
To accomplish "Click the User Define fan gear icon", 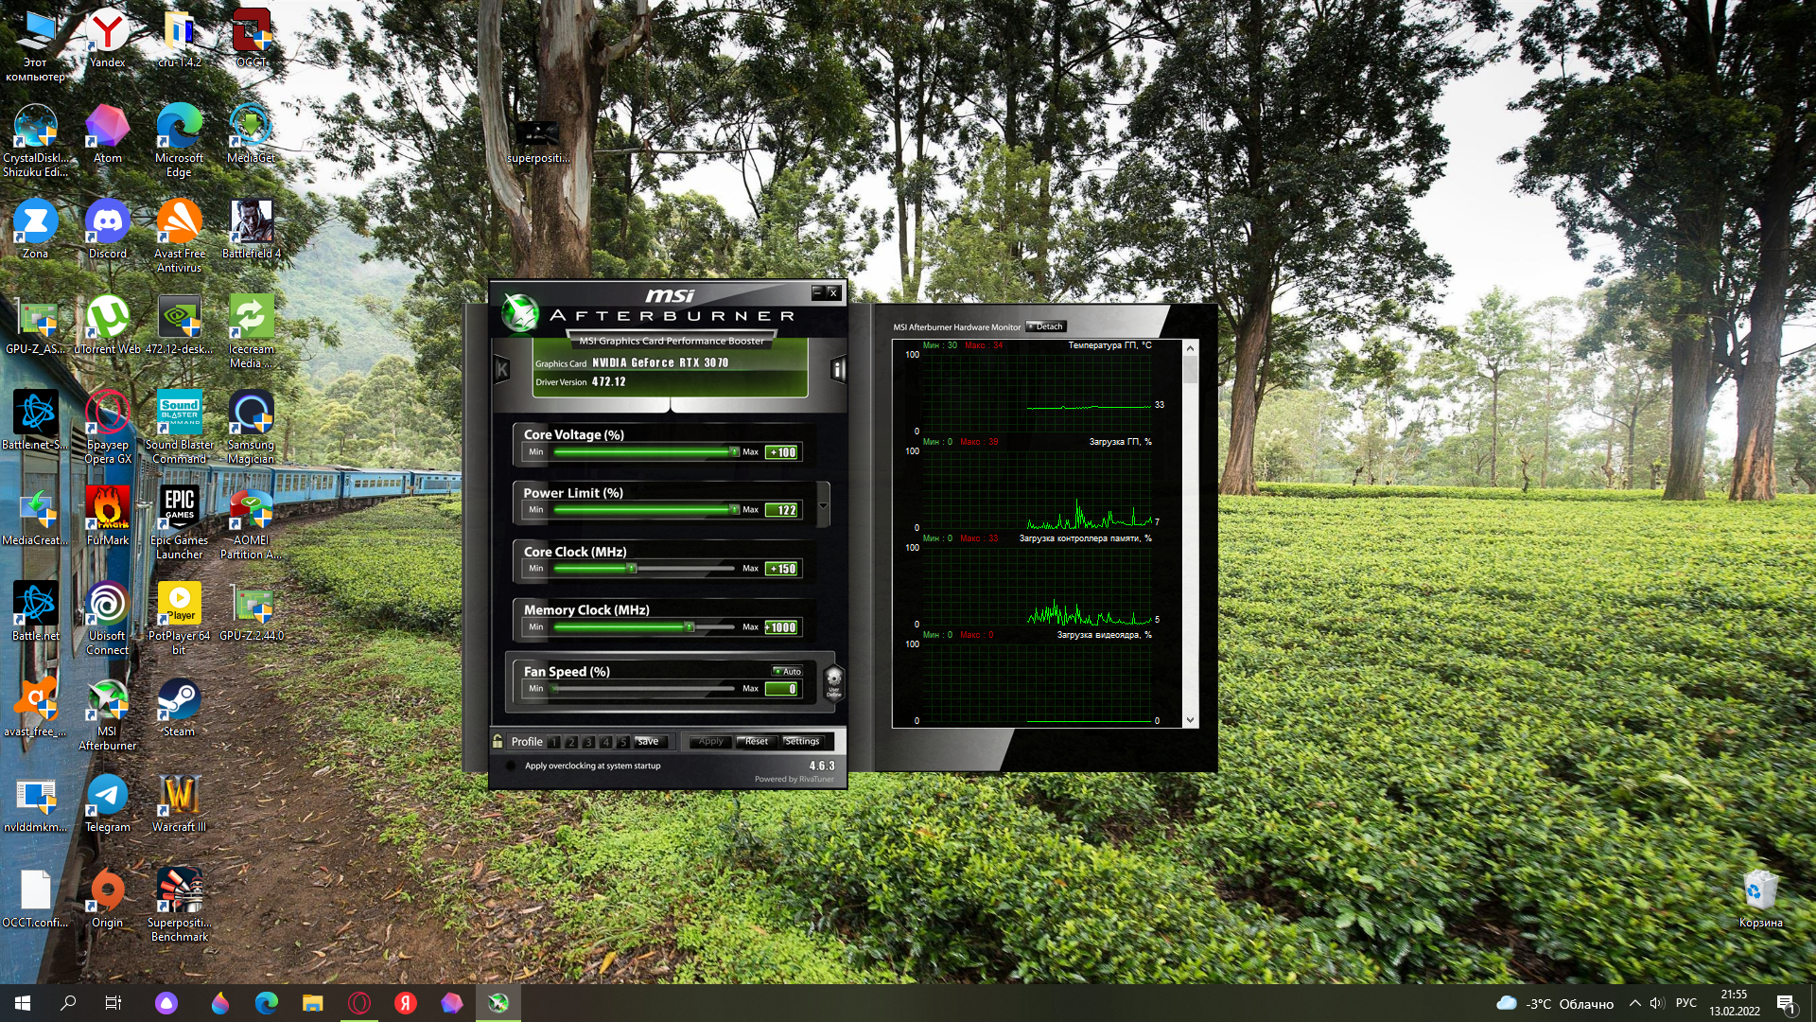I will click(x=833, y=680).
